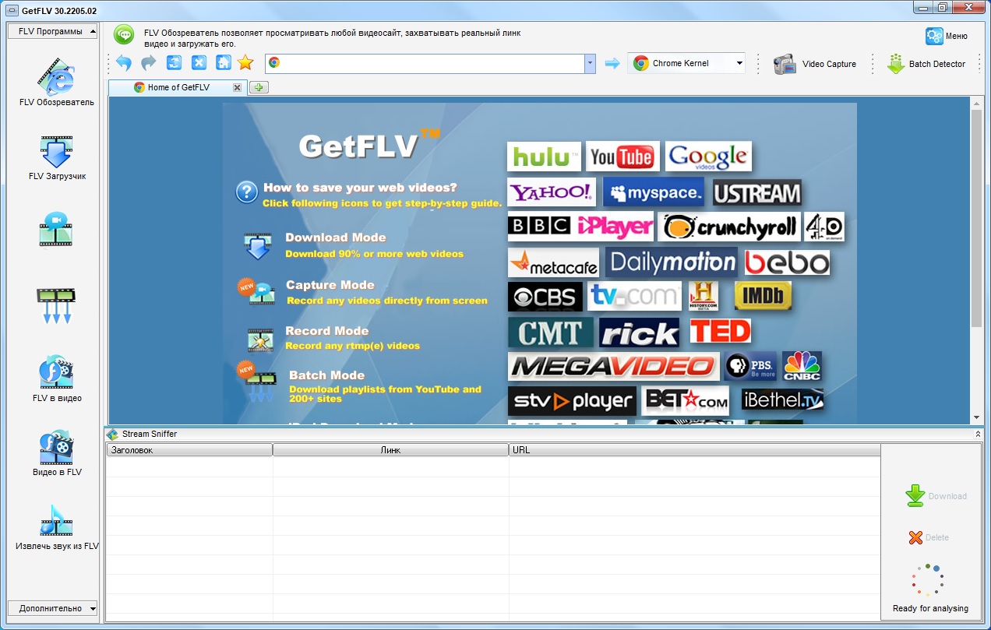The image size is (991, 630).
Task: Click the Stream Sniffer panel icon
Action: click(113, 434)
